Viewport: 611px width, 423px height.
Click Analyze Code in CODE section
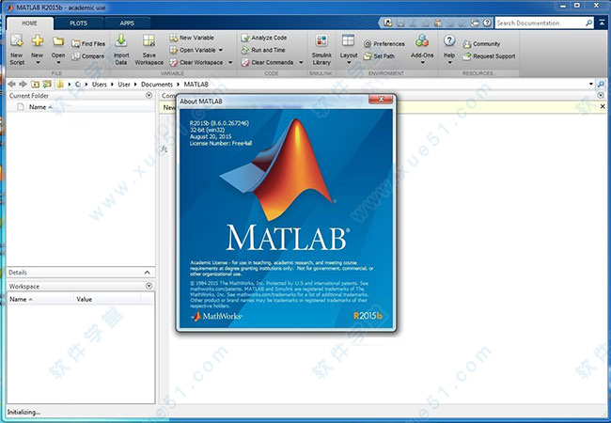(x=264, y=38)
